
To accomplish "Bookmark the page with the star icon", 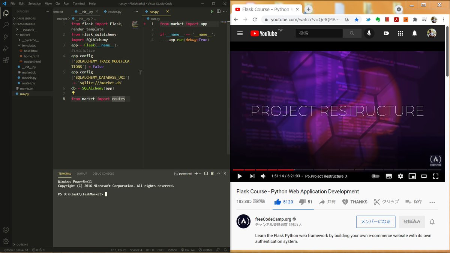I will click(x=357, y=19).
